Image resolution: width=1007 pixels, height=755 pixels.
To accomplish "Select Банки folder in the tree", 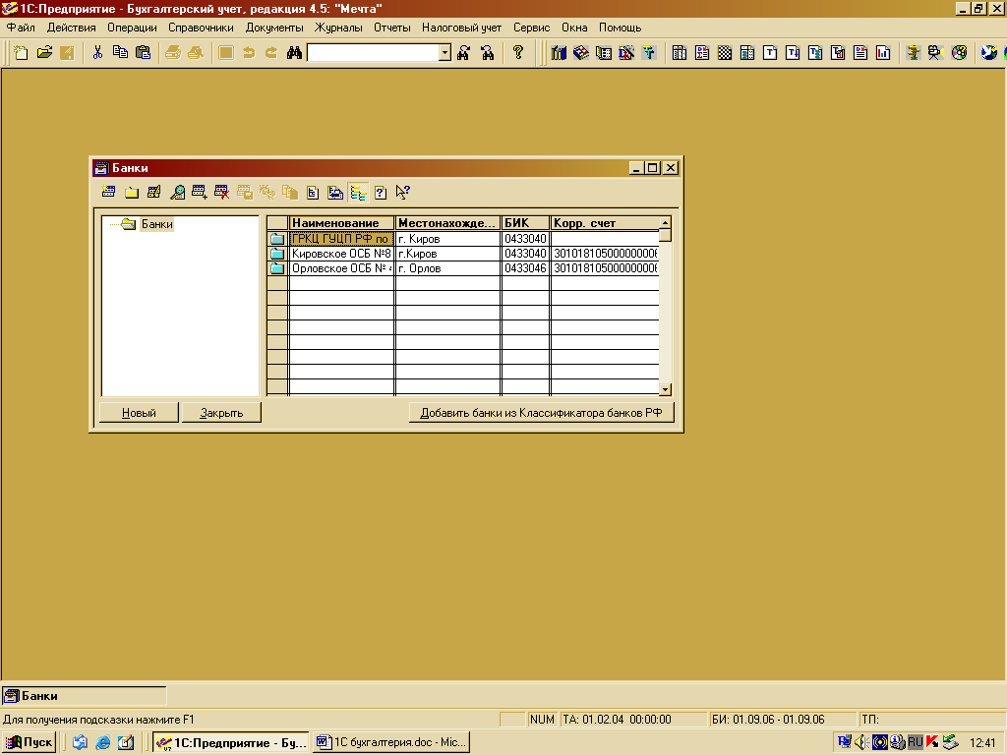I will pos(156,224).
